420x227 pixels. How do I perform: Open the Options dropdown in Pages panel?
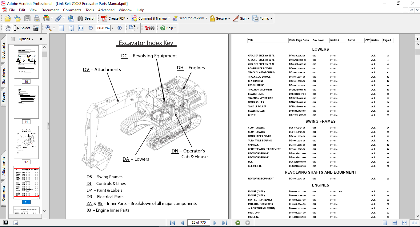pos(26,39)
